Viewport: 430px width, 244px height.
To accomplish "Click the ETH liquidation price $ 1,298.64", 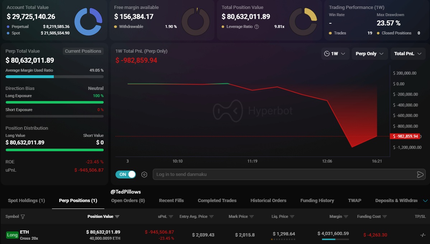I will (284, 234).
